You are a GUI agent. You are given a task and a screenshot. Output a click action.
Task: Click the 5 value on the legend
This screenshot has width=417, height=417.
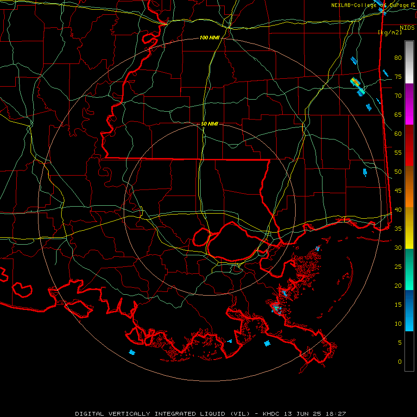point(400,343)
